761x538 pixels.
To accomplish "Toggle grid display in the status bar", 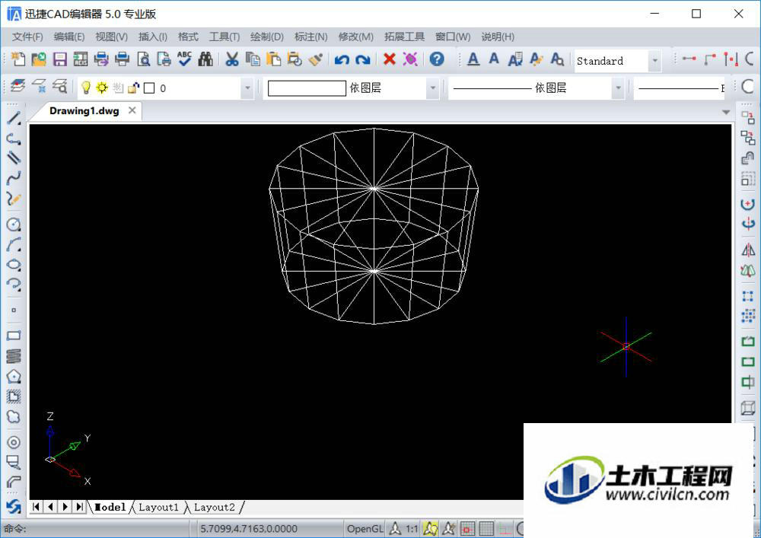I will pos(486,528).
